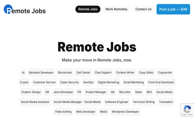The height and width of the screenshot is (119, 194).
Task: Filter by Chat Support jobs
Action: (x=103, y=72)
